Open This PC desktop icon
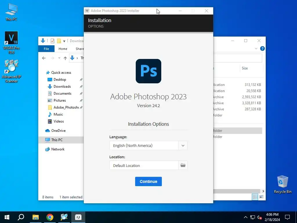The height and width of the screenshot is (223, 297). [x=11, y=12]
